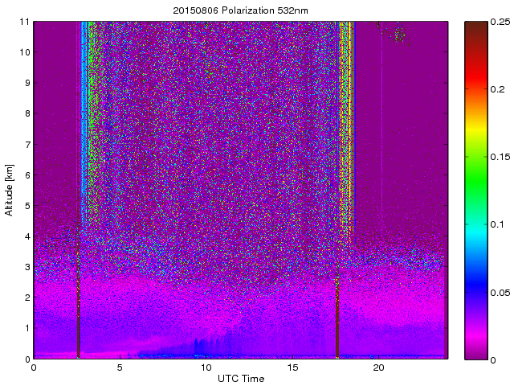
Task: Click the "UTC Time" x-axis label
Action: point(240,378)
